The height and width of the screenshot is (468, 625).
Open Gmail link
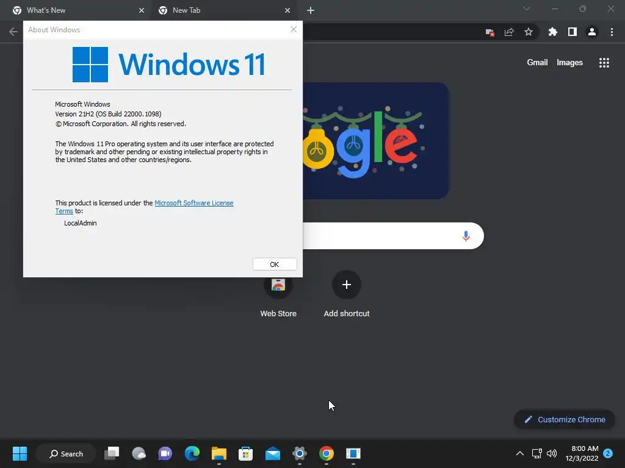tap(537, 63)
